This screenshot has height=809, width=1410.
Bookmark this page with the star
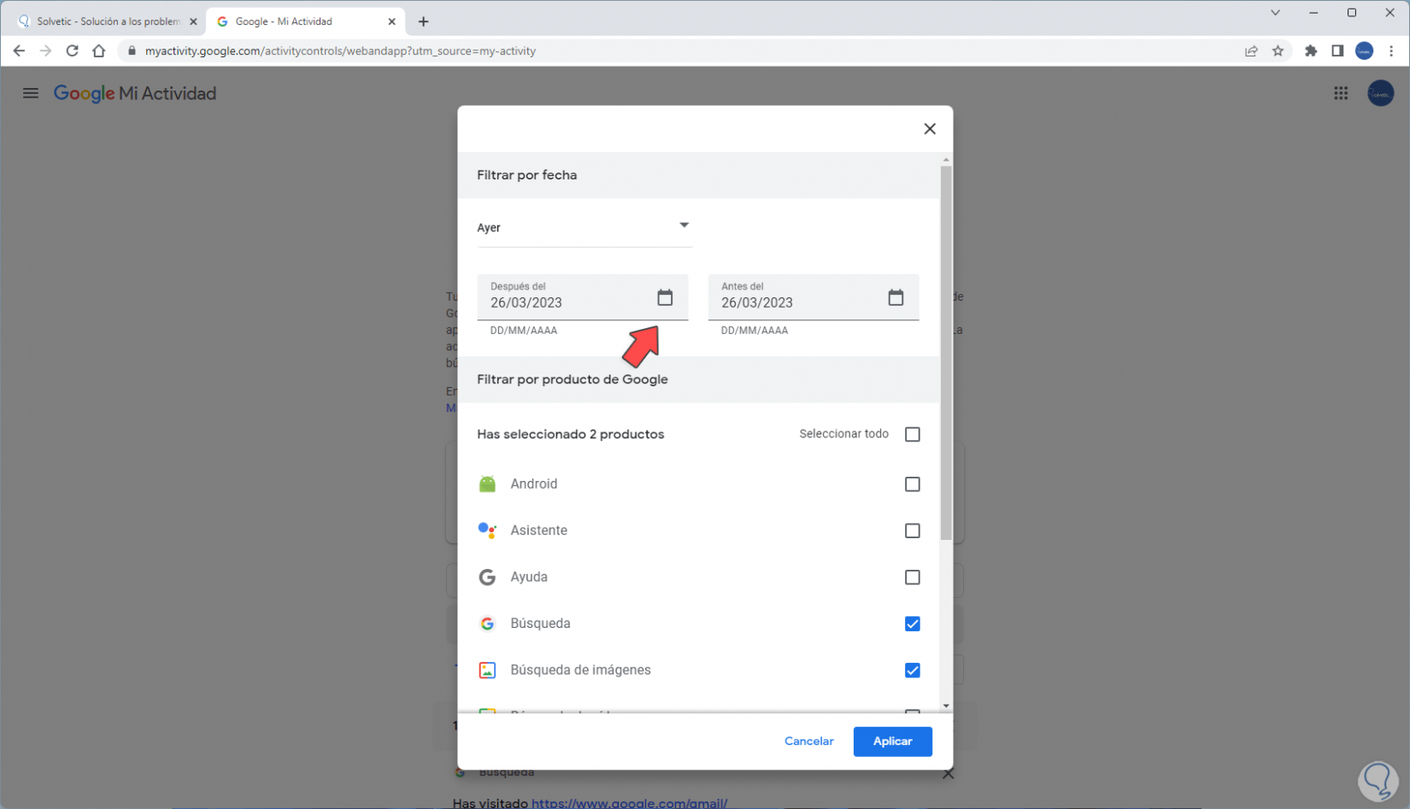pyautogui.click(x=1278, y=51)
